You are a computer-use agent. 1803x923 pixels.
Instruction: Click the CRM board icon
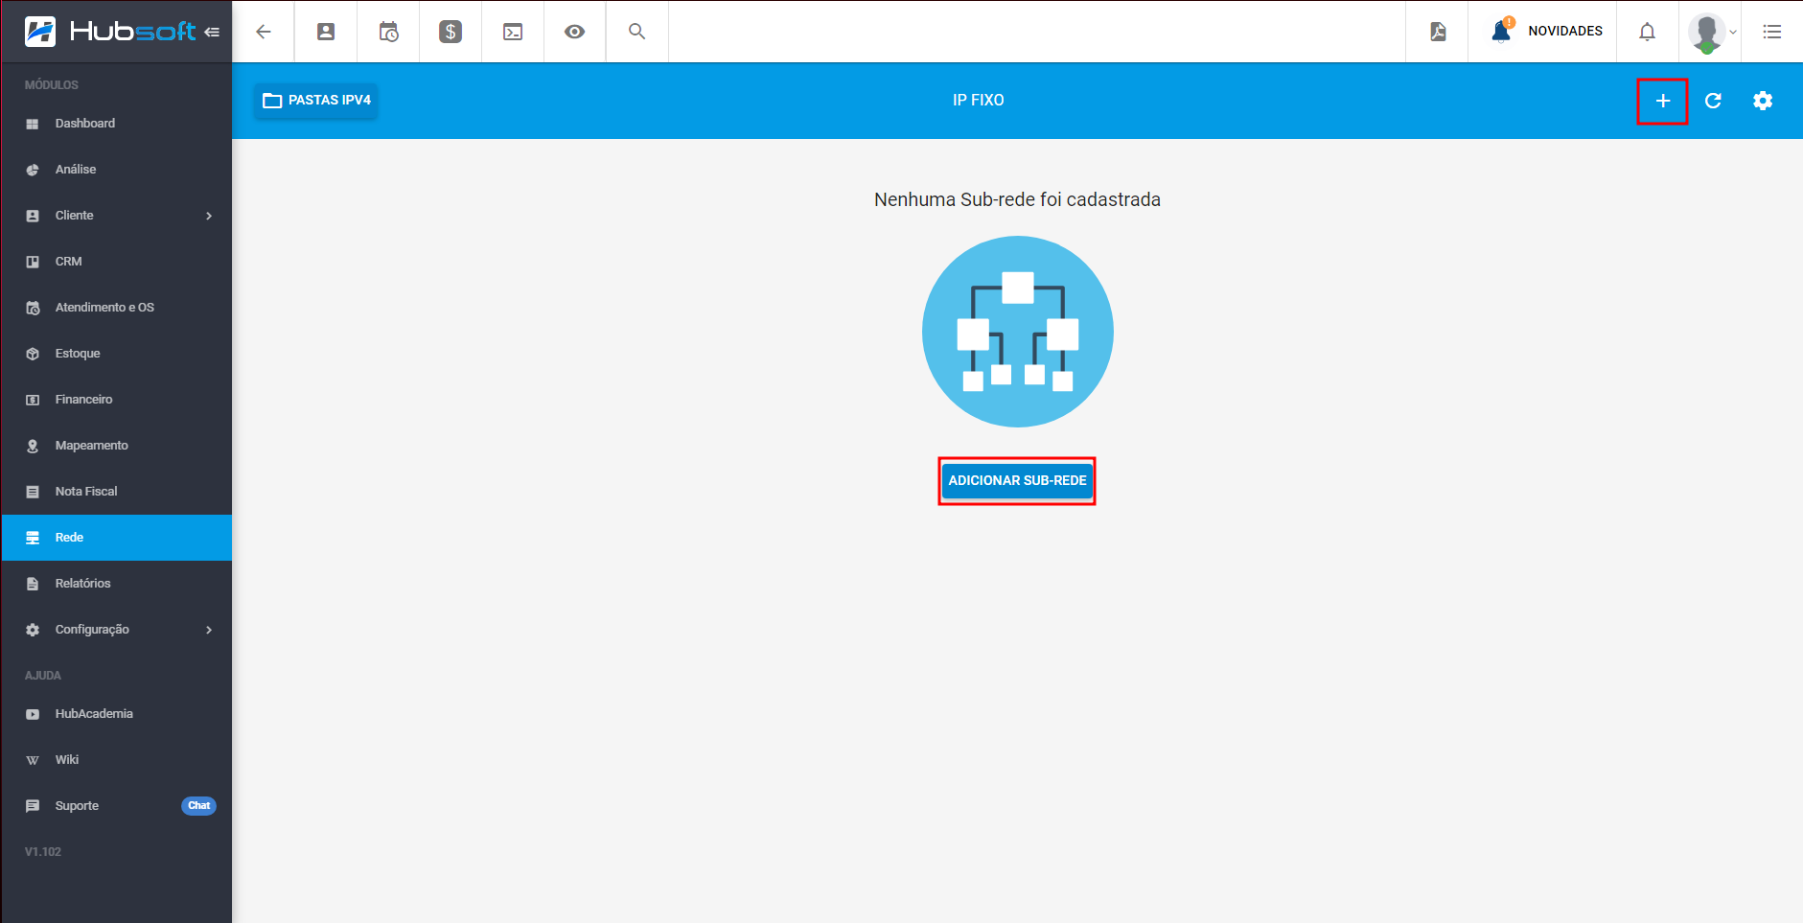point(33,262)
